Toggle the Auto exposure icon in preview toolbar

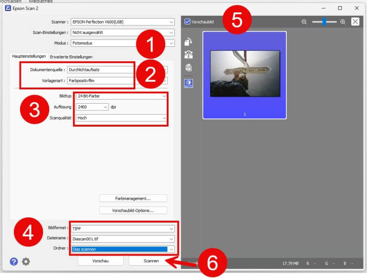[188, 84]
